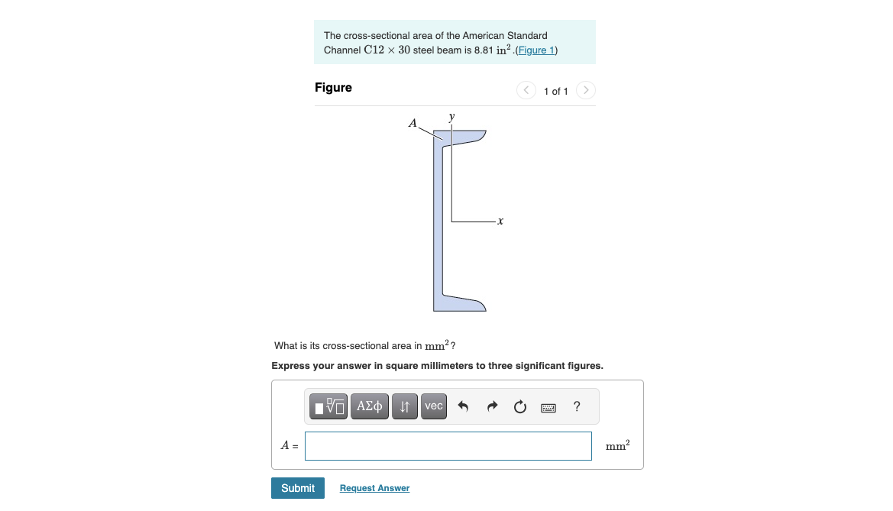Insert a vector using the vec icon
This screenshot has height=511, width=893.
pos(433,406)
